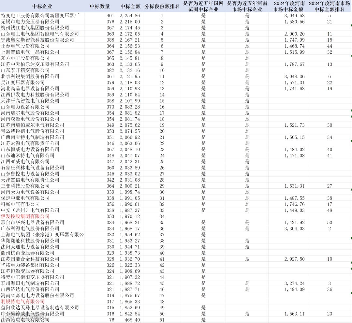This screenshot has width=352, height=323.
Task: Click red cell 伊发控股集团有限公司
Action: point(25,216)
